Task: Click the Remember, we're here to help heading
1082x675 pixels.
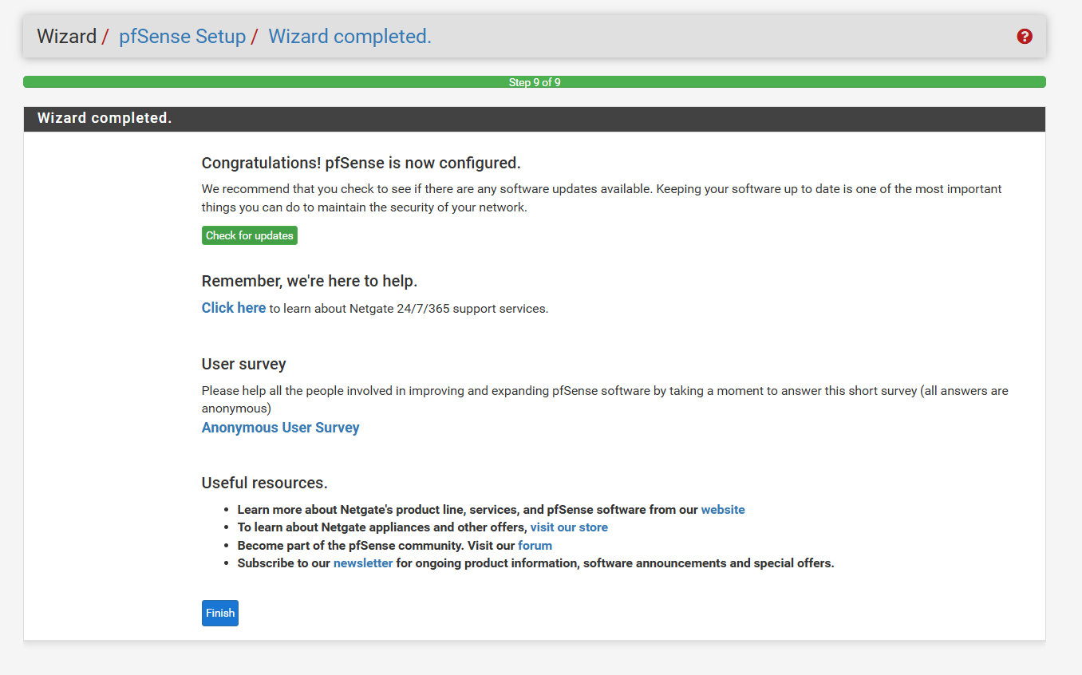Action: pos(310,281)
